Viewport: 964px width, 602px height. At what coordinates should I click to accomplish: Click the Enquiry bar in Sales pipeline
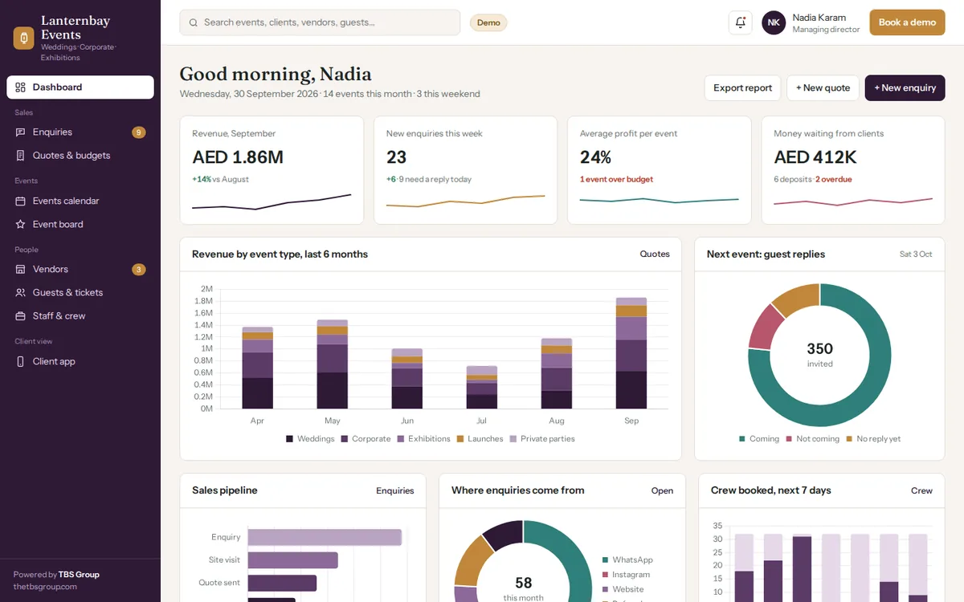[x=325, y=538]
